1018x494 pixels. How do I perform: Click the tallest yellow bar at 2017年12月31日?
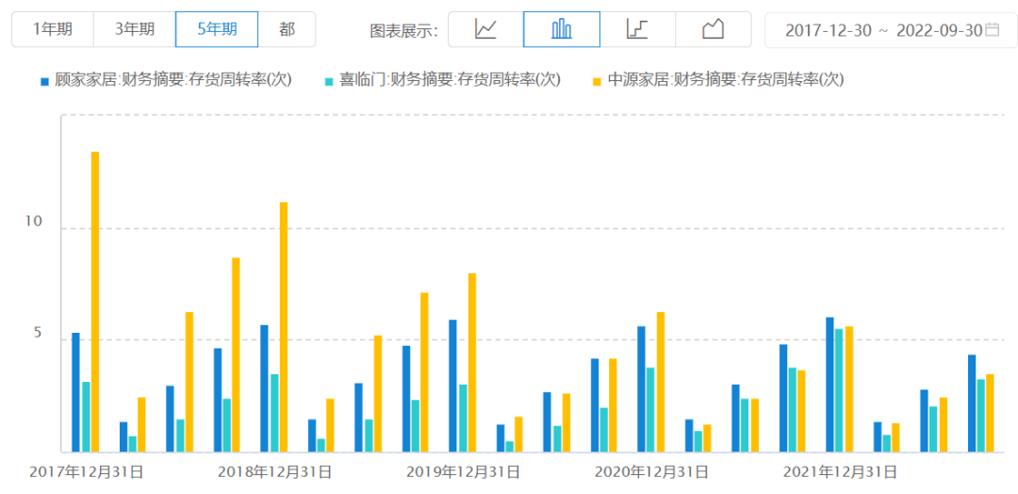coord(95,302)
